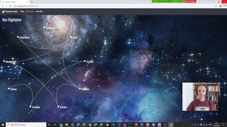This screenshot has width=227, height=127.
Task: Open purple Visual Studio from the taskbar
Action: coord(119,125)
